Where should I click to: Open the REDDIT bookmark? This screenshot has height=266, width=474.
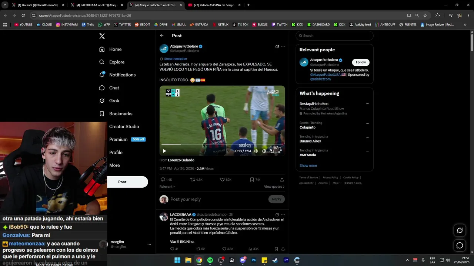143,25
